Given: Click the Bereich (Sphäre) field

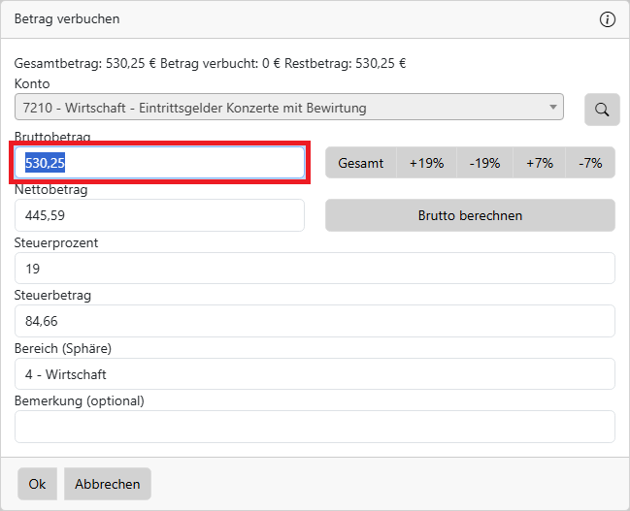Looking at the screenshot, I should point(315,373).
